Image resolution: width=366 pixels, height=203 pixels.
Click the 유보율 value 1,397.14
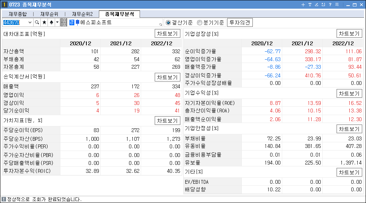[x=351, y=163]
